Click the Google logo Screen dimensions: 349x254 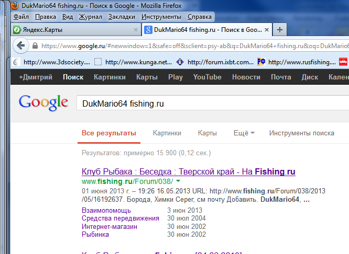click(43, 102)
